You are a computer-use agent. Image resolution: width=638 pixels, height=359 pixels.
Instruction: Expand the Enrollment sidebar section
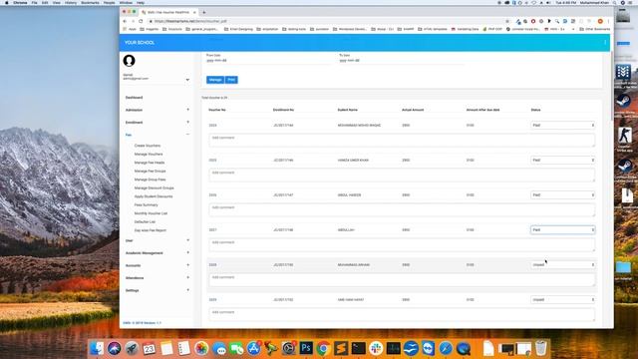pos(187,122)
